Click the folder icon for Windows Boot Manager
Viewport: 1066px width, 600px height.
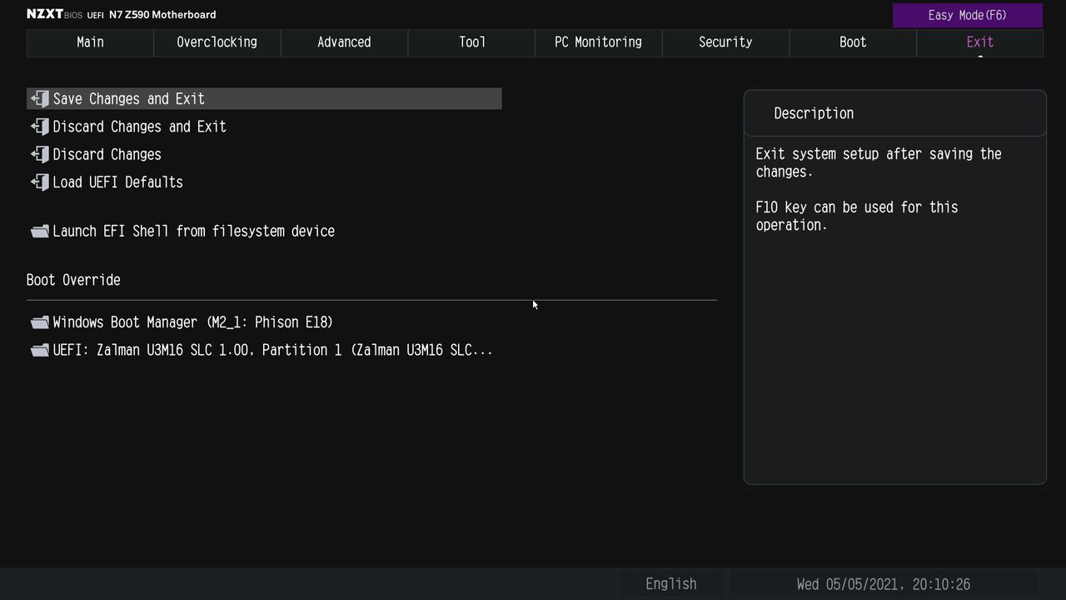click(x=40, y=322)
